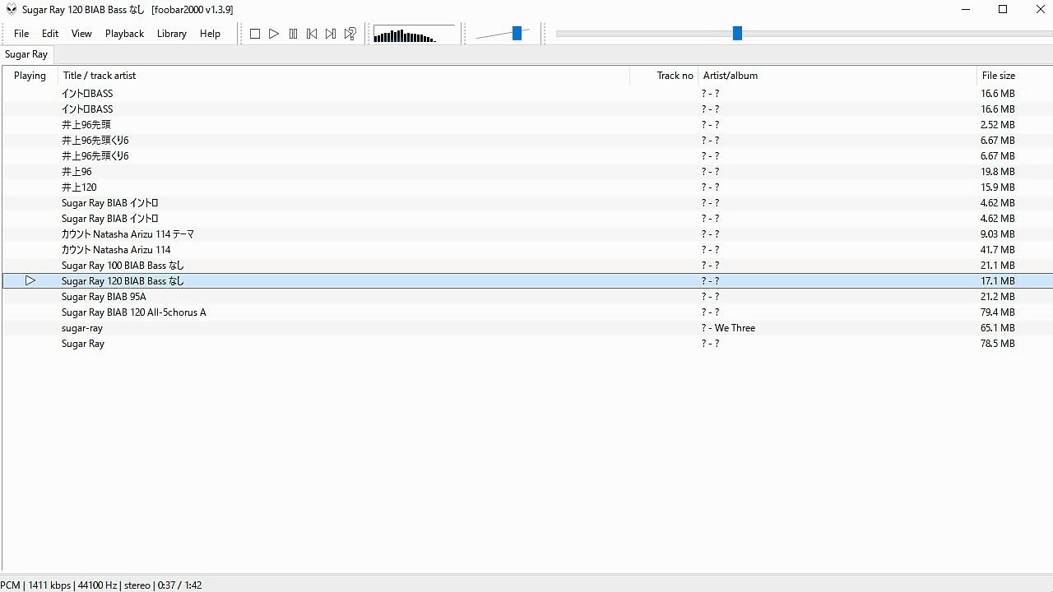
Task: Pause playback using the toolbar pause icon
Action: (x=293, y=34)
